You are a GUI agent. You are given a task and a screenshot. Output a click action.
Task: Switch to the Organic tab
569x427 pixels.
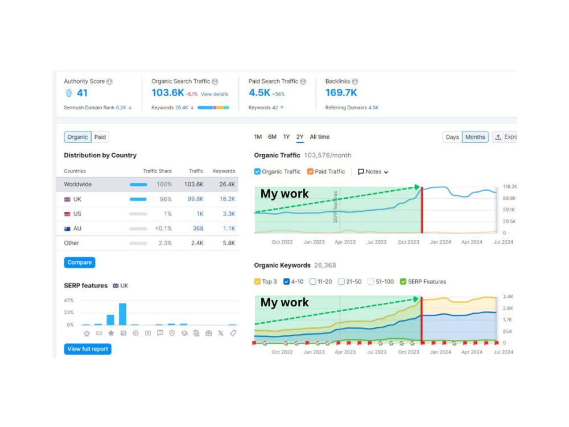(77, 137)
